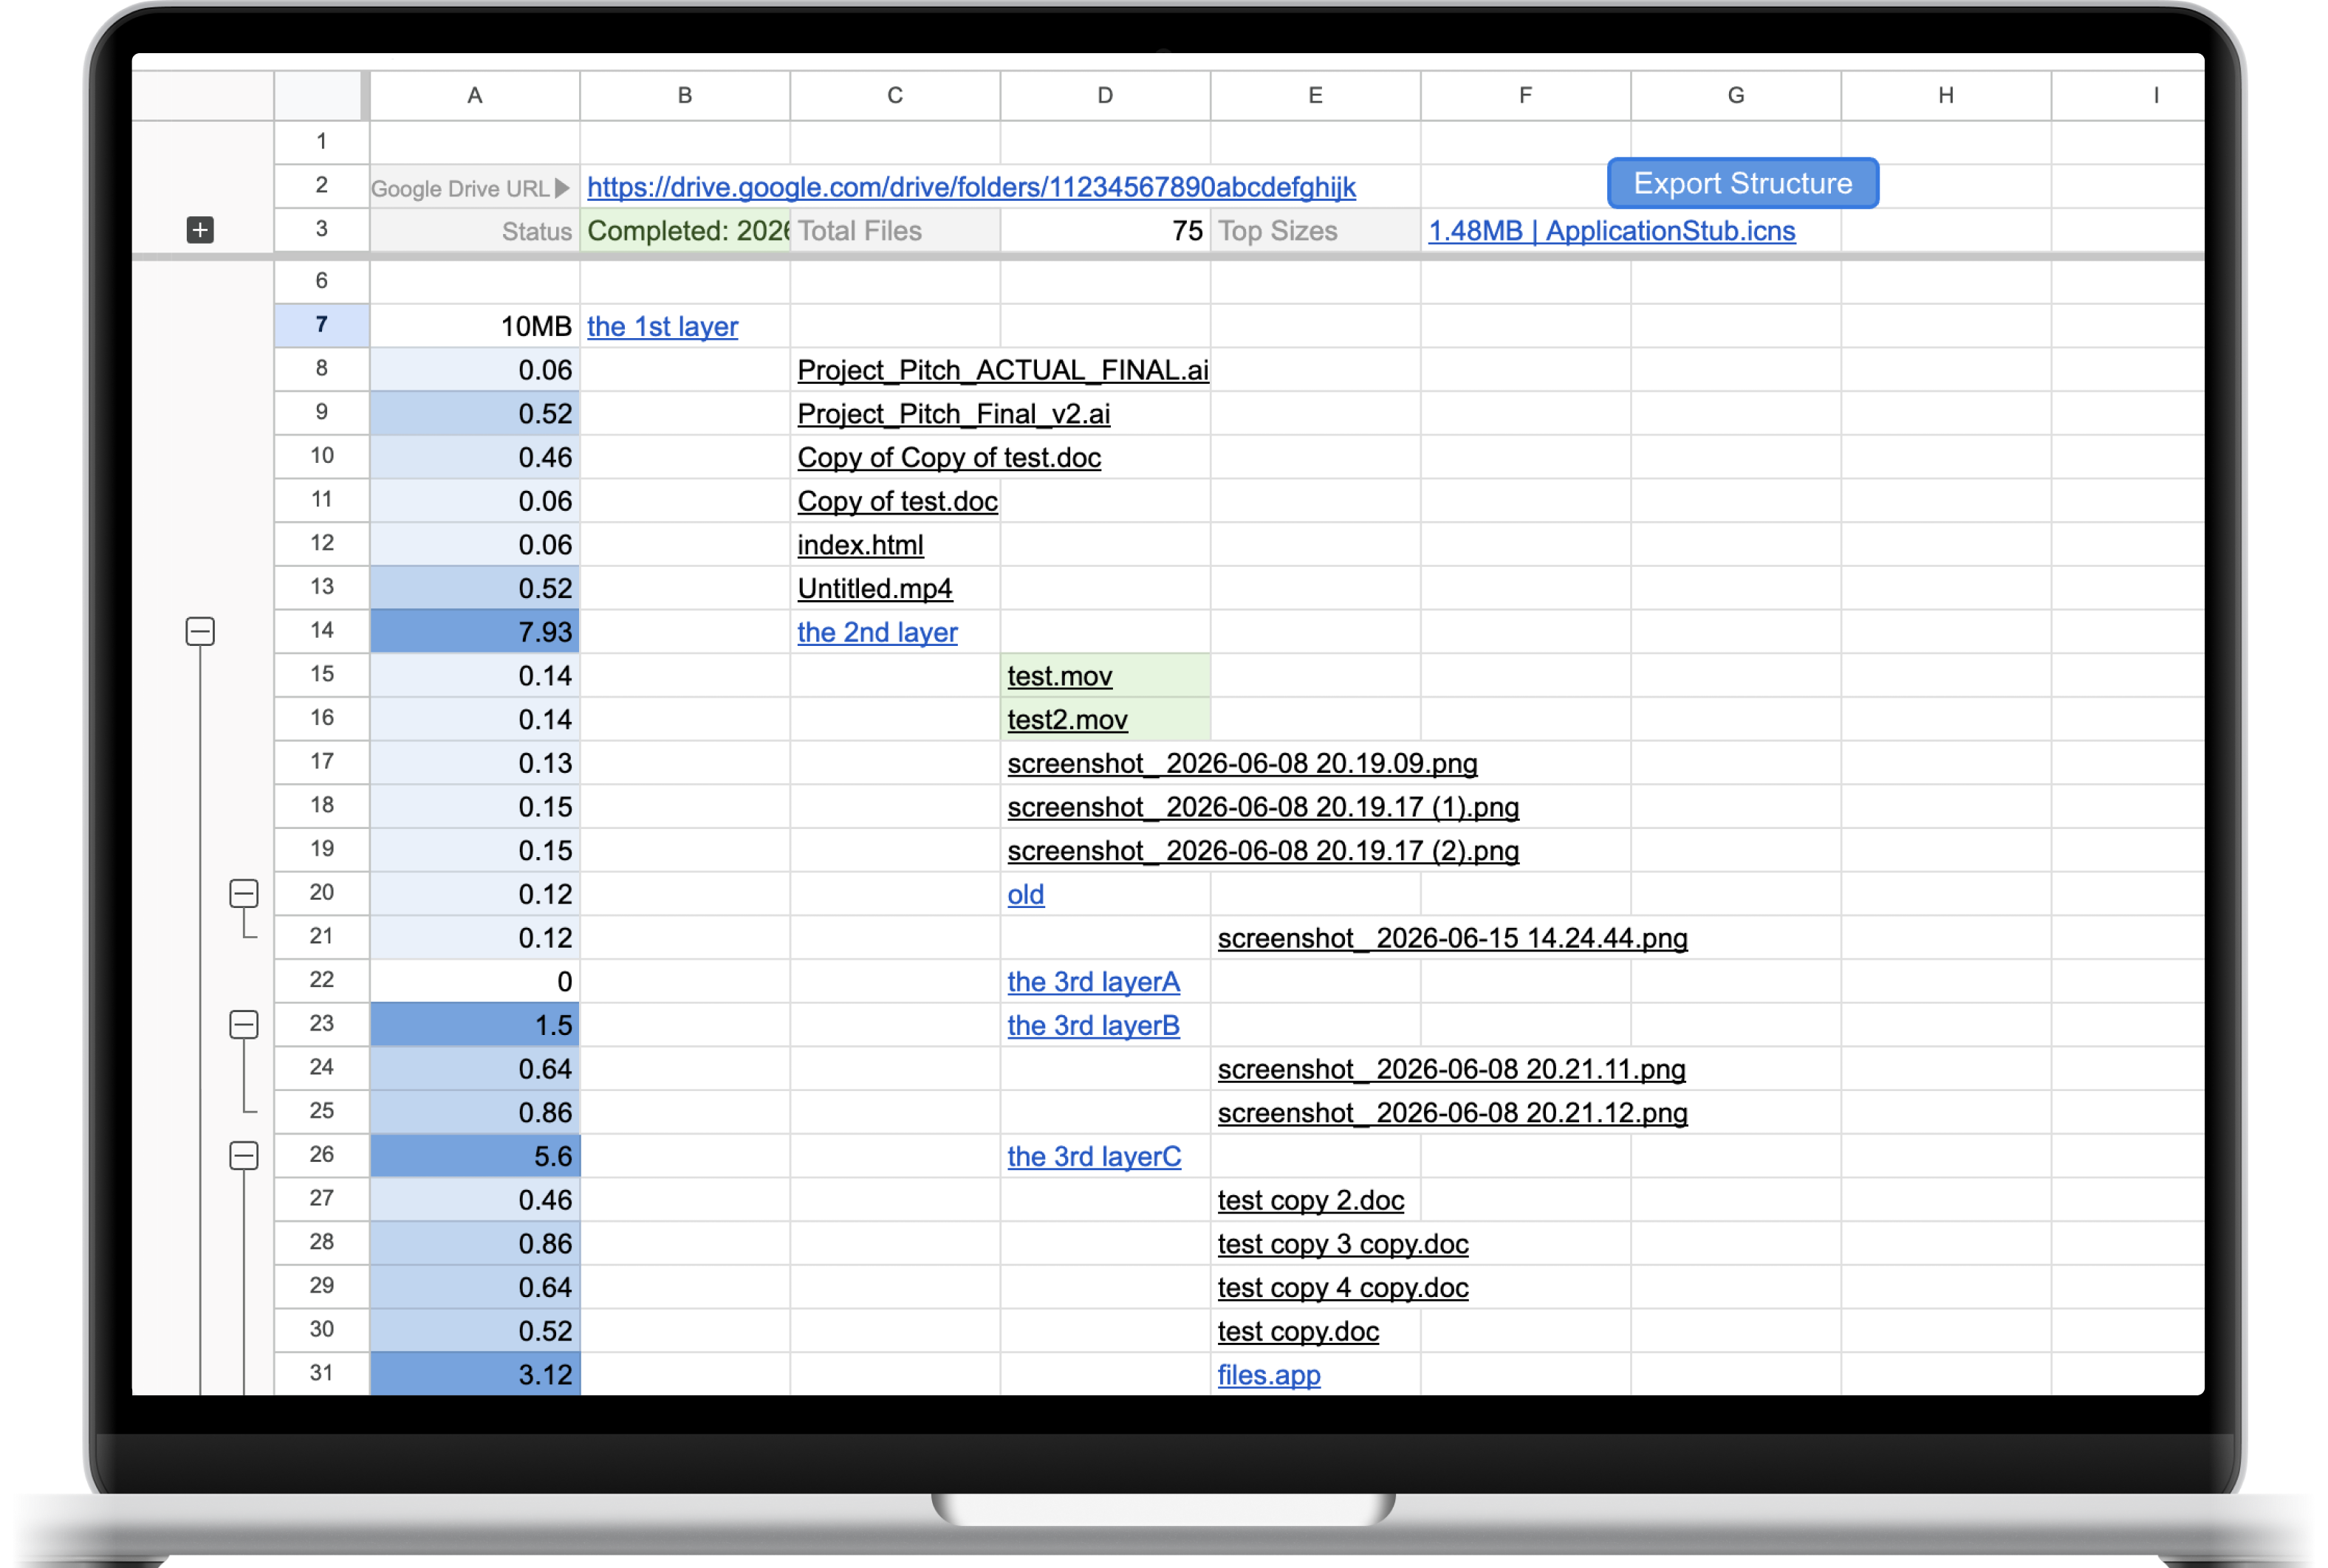2328x1568 pixels.
Task: Select column F header
Action: tap(1526, 95)
